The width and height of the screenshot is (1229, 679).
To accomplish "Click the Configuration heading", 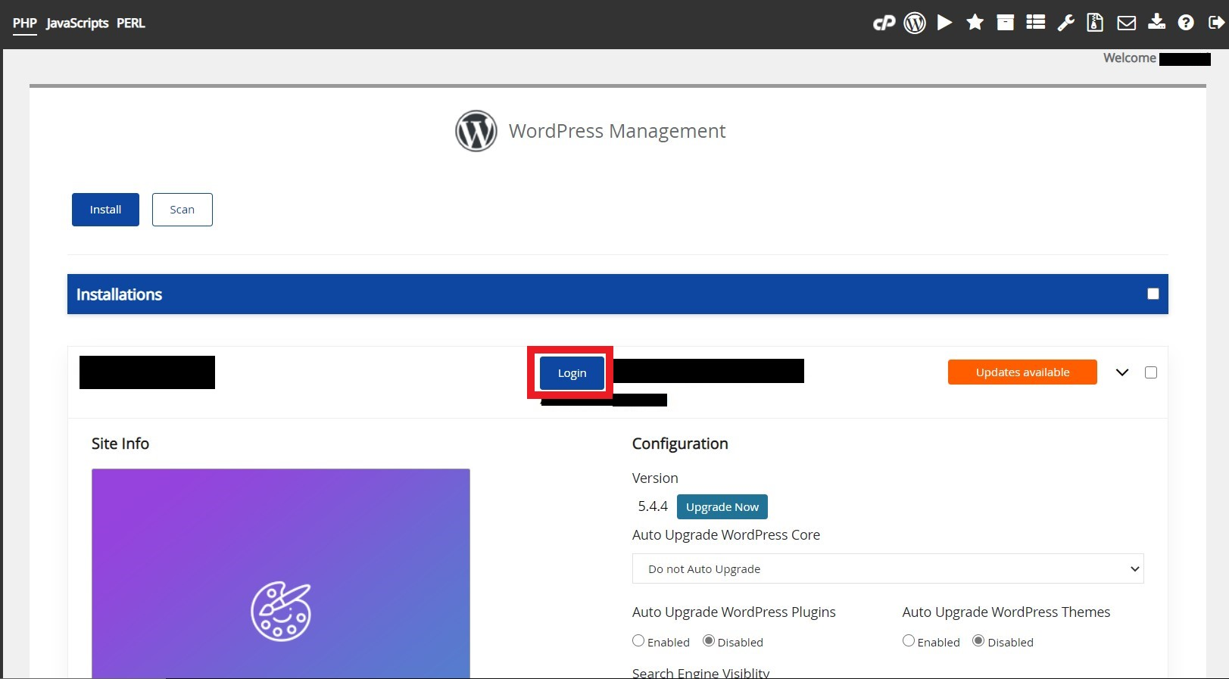I will 680,444.
